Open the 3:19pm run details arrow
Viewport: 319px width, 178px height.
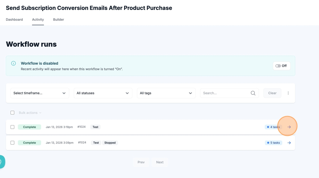point(289,127)
